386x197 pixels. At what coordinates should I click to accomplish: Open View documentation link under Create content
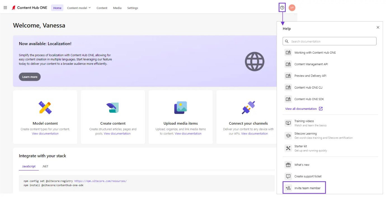click(x=117, y=134)
